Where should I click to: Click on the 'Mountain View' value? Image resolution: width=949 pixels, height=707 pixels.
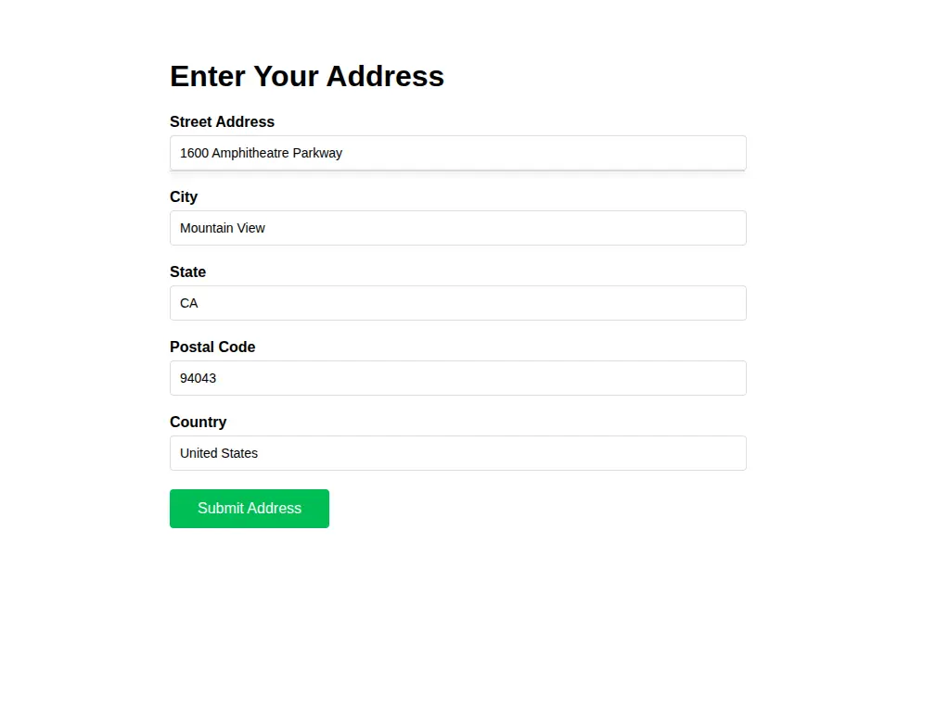[x=222, y=228]
